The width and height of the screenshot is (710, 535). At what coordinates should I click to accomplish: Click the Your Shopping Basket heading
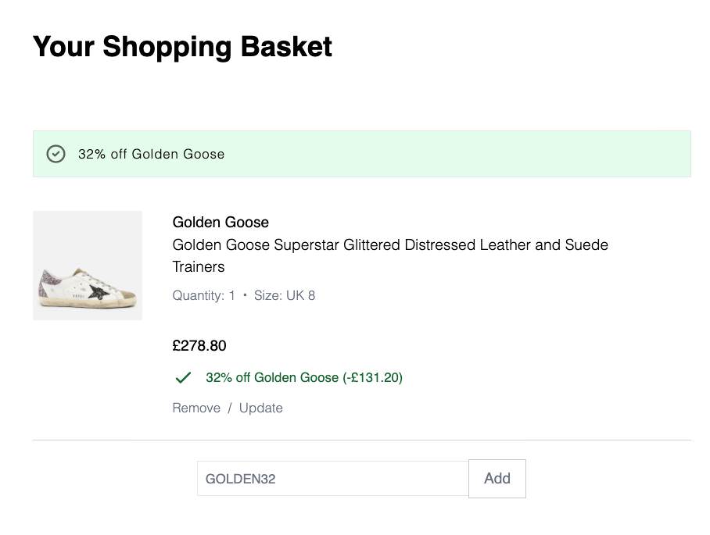tap(181, 47)
